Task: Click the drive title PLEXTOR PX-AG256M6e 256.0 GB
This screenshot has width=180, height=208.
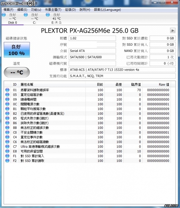Action: point(90,31)
